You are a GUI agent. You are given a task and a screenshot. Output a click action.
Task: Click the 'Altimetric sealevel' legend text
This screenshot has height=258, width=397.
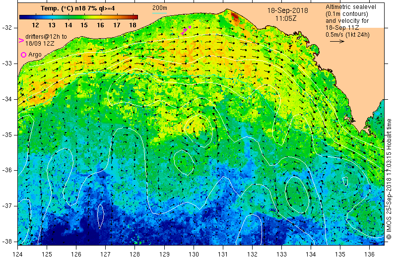click(x=351, y=7)
